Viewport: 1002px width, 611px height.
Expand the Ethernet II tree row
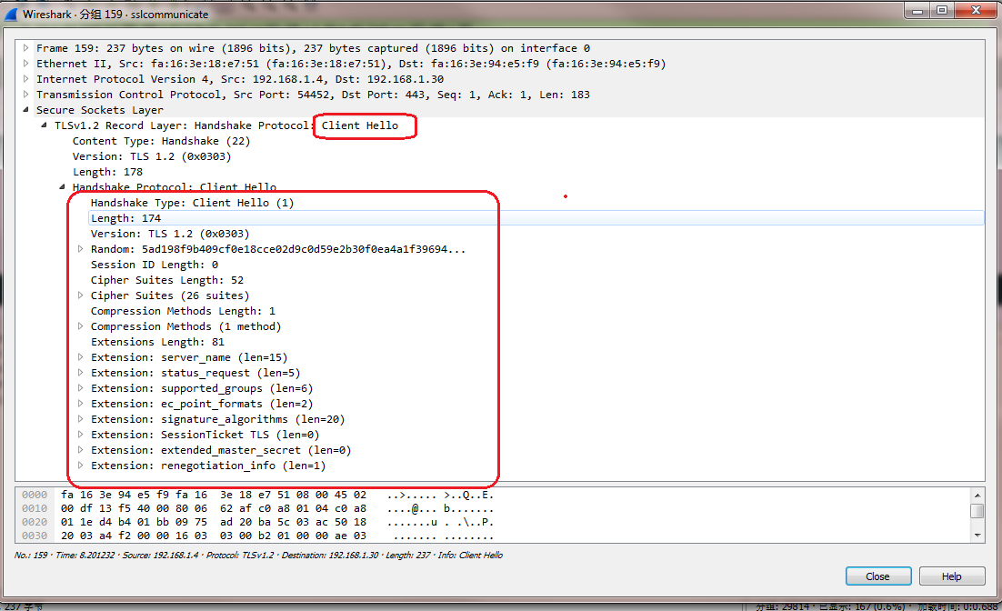pyautogui.click(x=25, y=64)
